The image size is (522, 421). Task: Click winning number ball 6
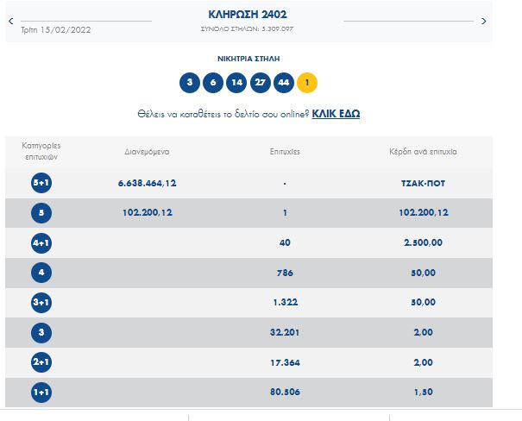point(213,83)
